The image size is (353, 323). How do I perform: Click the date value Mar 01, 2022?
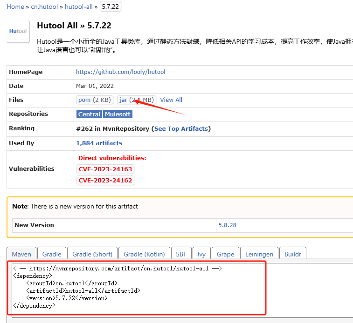coord(95,86)
